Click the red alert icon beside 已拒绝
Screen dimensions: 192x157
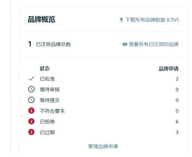31,122
